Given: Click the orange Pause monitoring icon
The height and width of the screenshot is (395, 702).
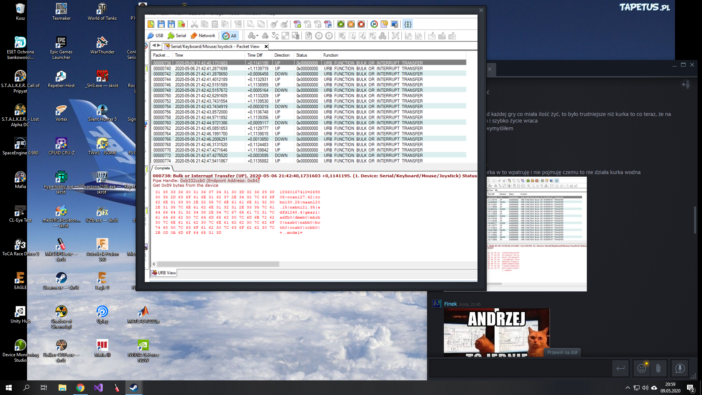Looking at the screenshot, I should point(351,24).
